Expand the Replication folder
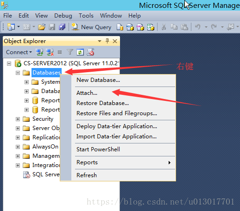The image size is (240, 211). [18, 137]
